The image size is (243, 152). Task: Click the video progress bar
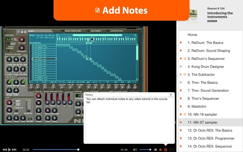pyautogui.click(x=56, y=150)
